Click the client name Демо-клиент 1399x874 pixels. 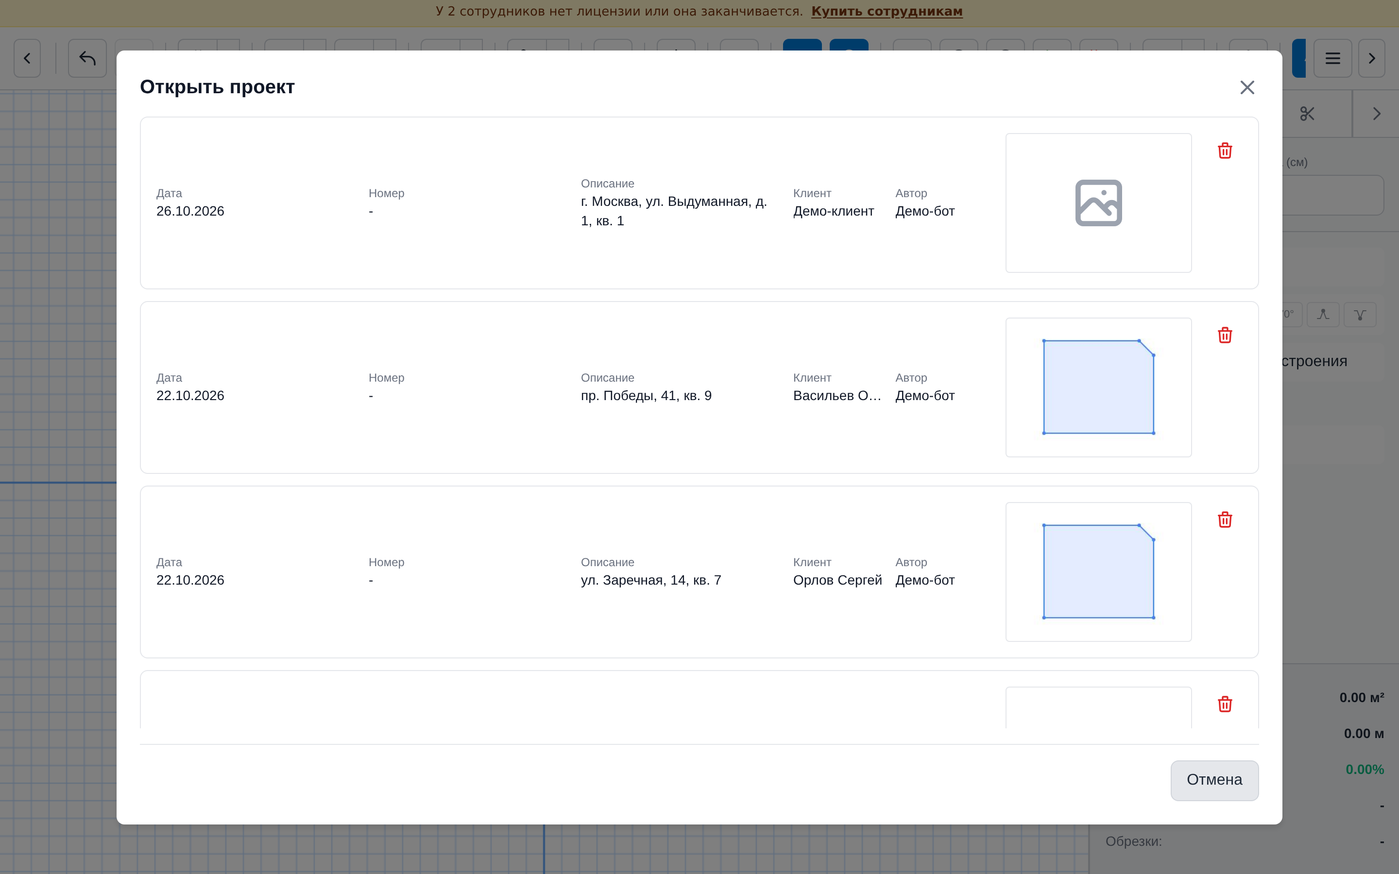coord(834,212)
